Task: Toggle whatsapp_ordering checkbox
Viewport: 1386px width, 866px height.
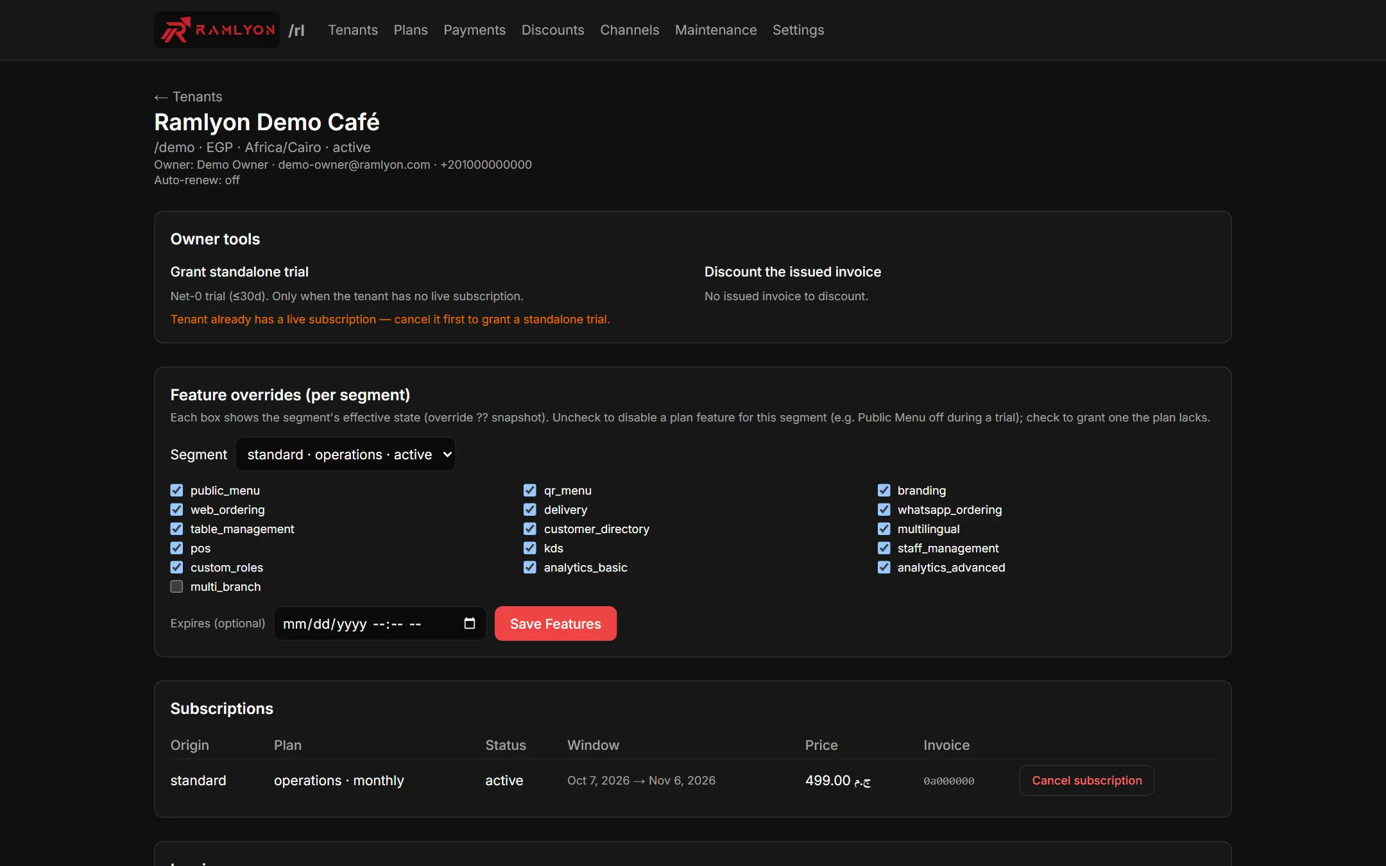Action: (x=884, y=509)
